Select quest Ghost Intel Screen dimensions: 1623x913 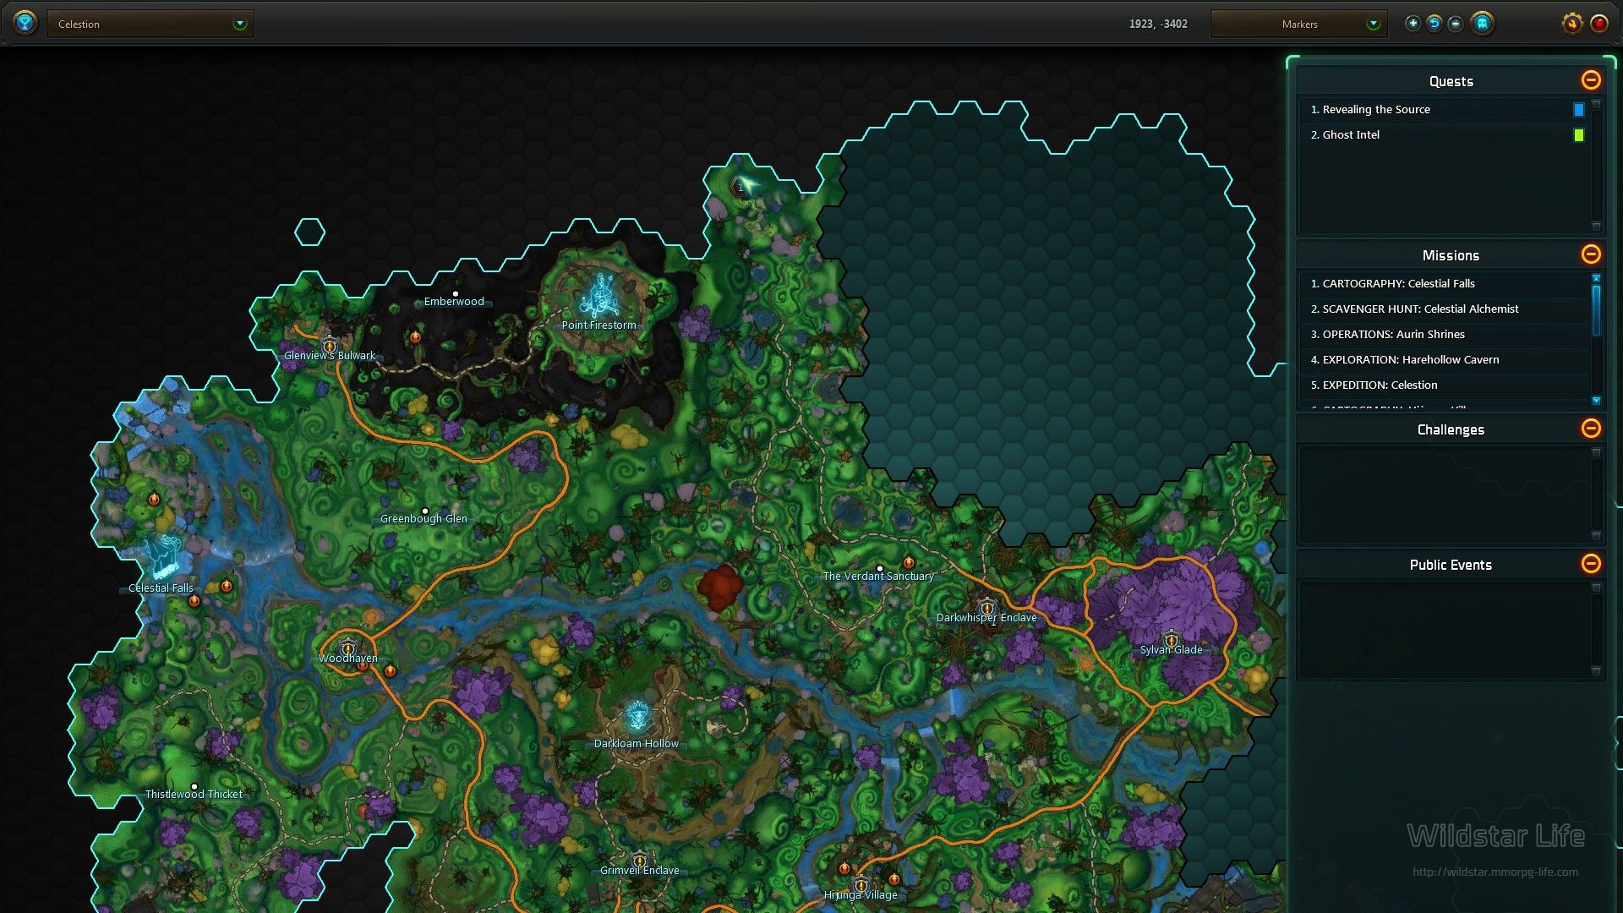click(1444, 135)
